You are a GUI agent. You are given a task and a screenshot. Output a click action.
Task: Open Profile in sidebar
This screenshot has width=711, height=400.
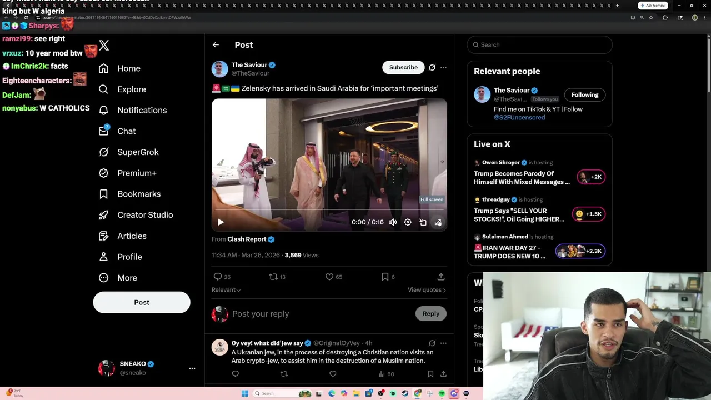[120, 257]
